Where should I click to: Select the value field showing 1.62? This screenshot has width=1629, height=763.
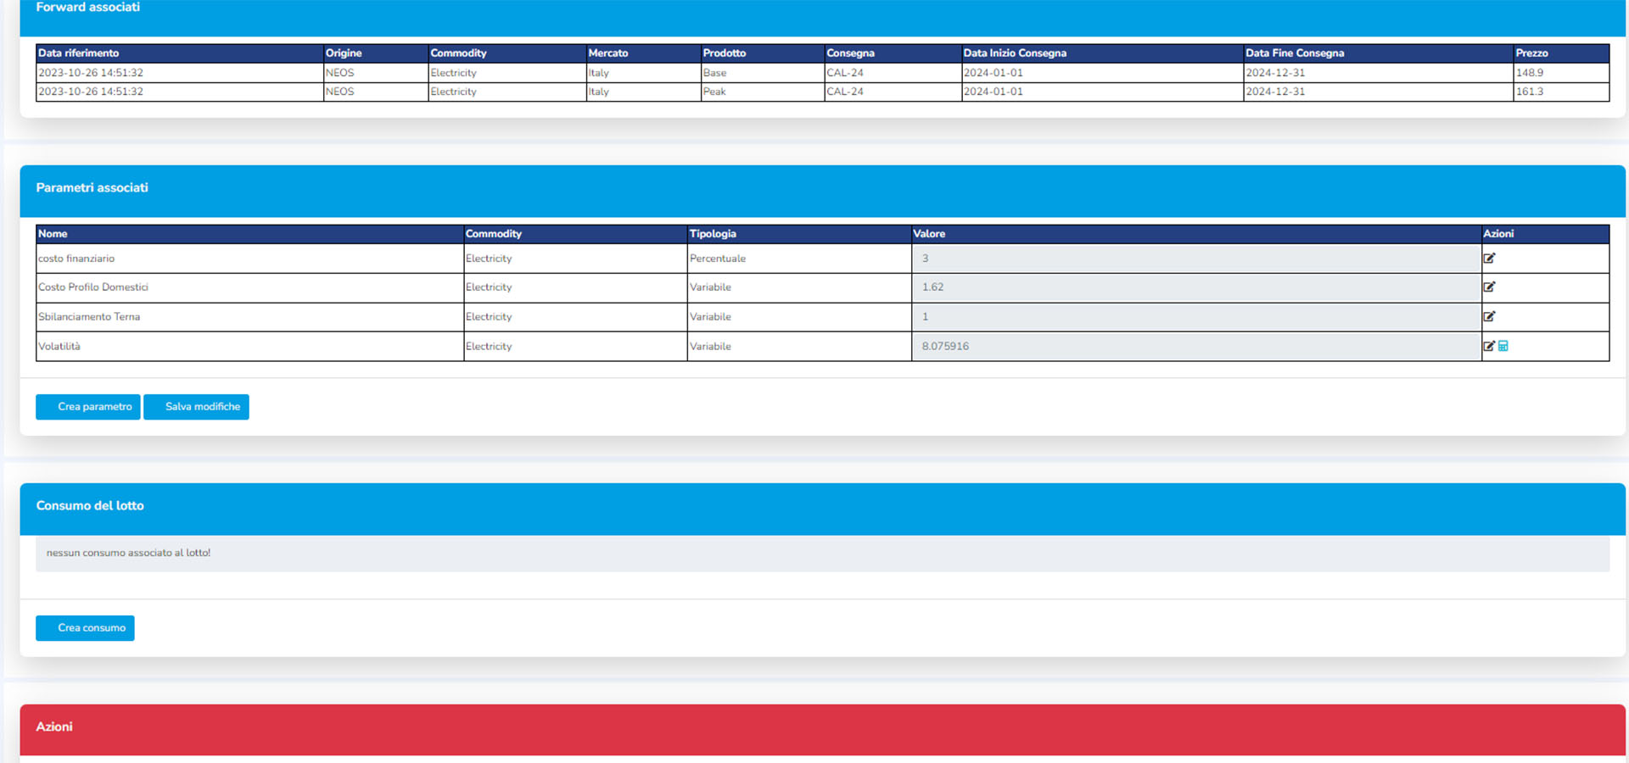[x=1196, y=287]
